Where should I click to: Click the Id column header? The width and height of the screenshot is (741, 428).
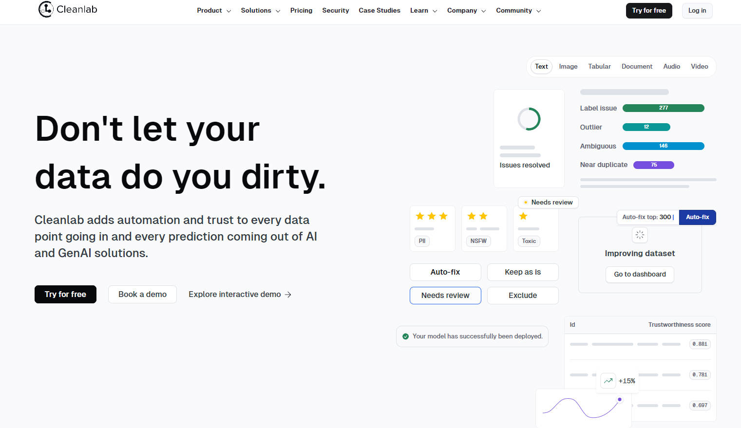tap(572, 325)
